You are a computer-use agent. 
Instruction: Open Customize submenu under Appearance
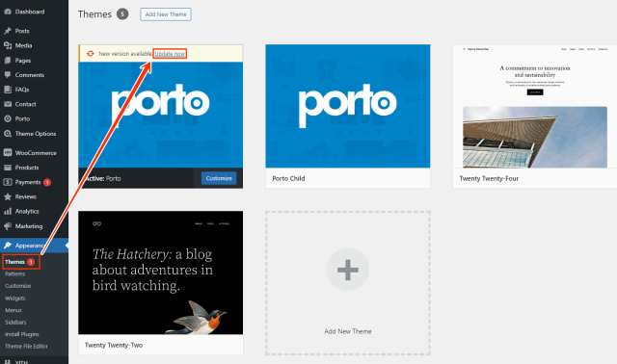click(17, 286)
